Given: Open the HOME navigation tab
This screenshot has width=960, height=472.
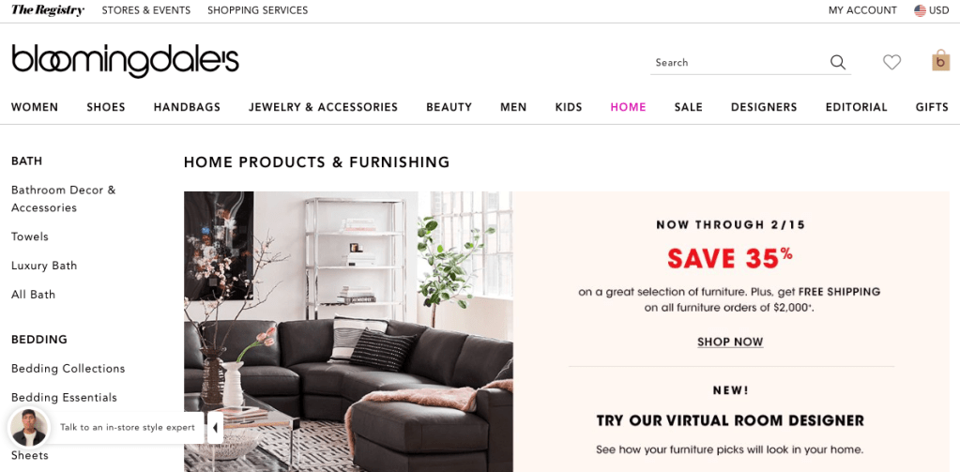Looking at the screenshot, I should [628, 107].
